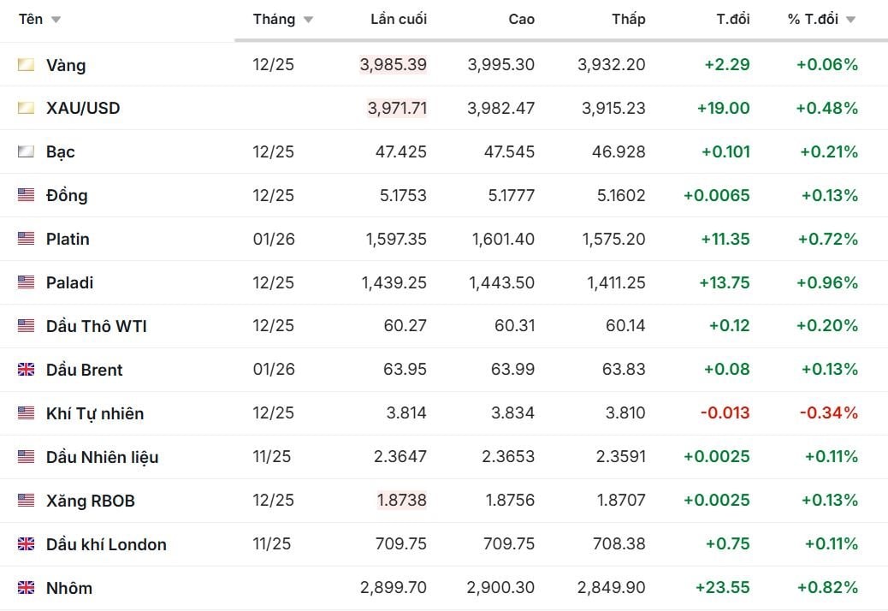Select the Thấp column header
Image resolution: width=888 pixels, height=611 pixels.
[x=628, y=19]
